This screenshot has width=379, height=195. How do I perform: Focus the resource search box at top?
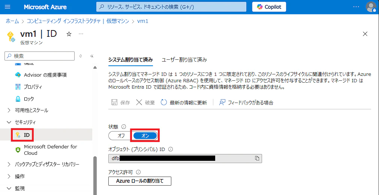tap(171, 7)
